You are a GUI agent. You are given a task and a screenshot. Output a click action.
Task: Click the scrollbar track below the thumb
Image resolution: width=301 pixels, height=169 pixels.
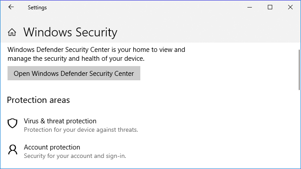(x=299, y=129)
